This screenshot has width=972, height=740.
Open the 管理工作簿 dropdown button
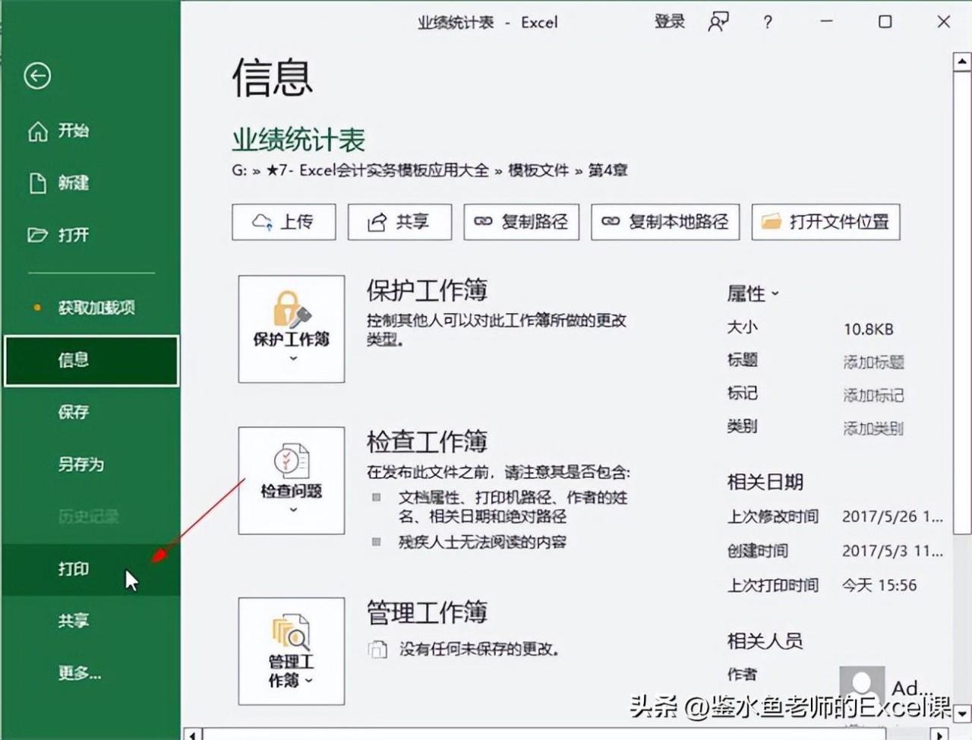click(x=292, y=651)
